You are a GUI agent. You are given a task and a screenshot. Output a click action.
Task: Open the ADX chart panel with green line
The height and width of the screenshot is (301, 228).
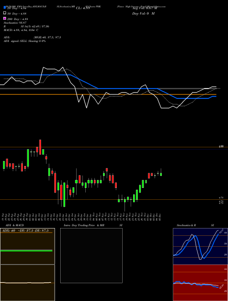pos(27,246)
